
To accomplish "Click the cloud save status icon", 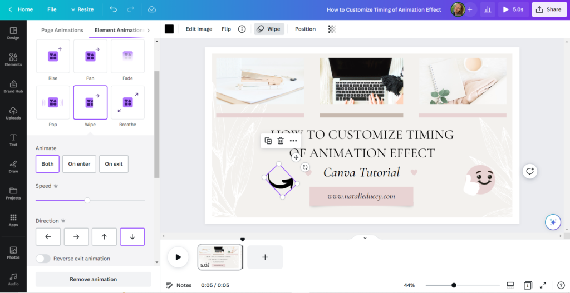I will [x=152, y=9].
